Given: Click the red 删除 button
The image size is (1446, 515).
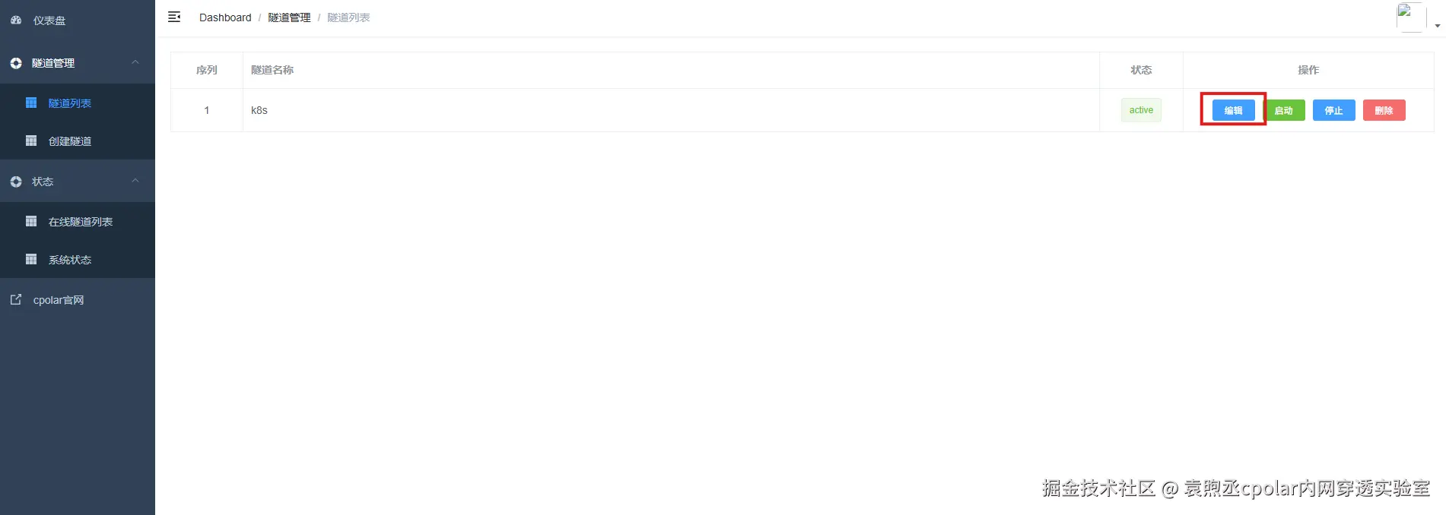Looking at the screenshot, I should tap(1384, 110).
